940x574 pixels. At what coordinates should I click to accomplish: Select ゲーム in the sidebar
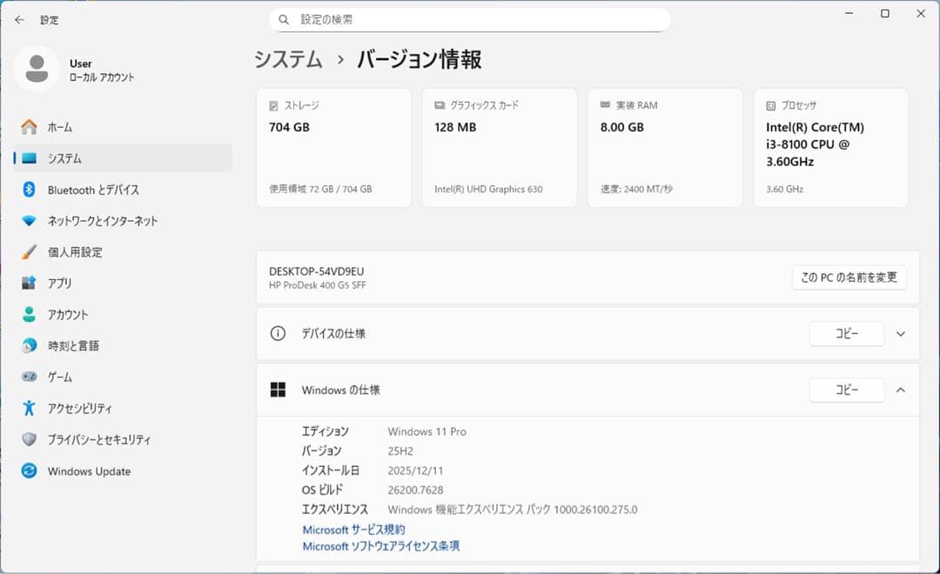pyautogui.click(x=123, y=377)
